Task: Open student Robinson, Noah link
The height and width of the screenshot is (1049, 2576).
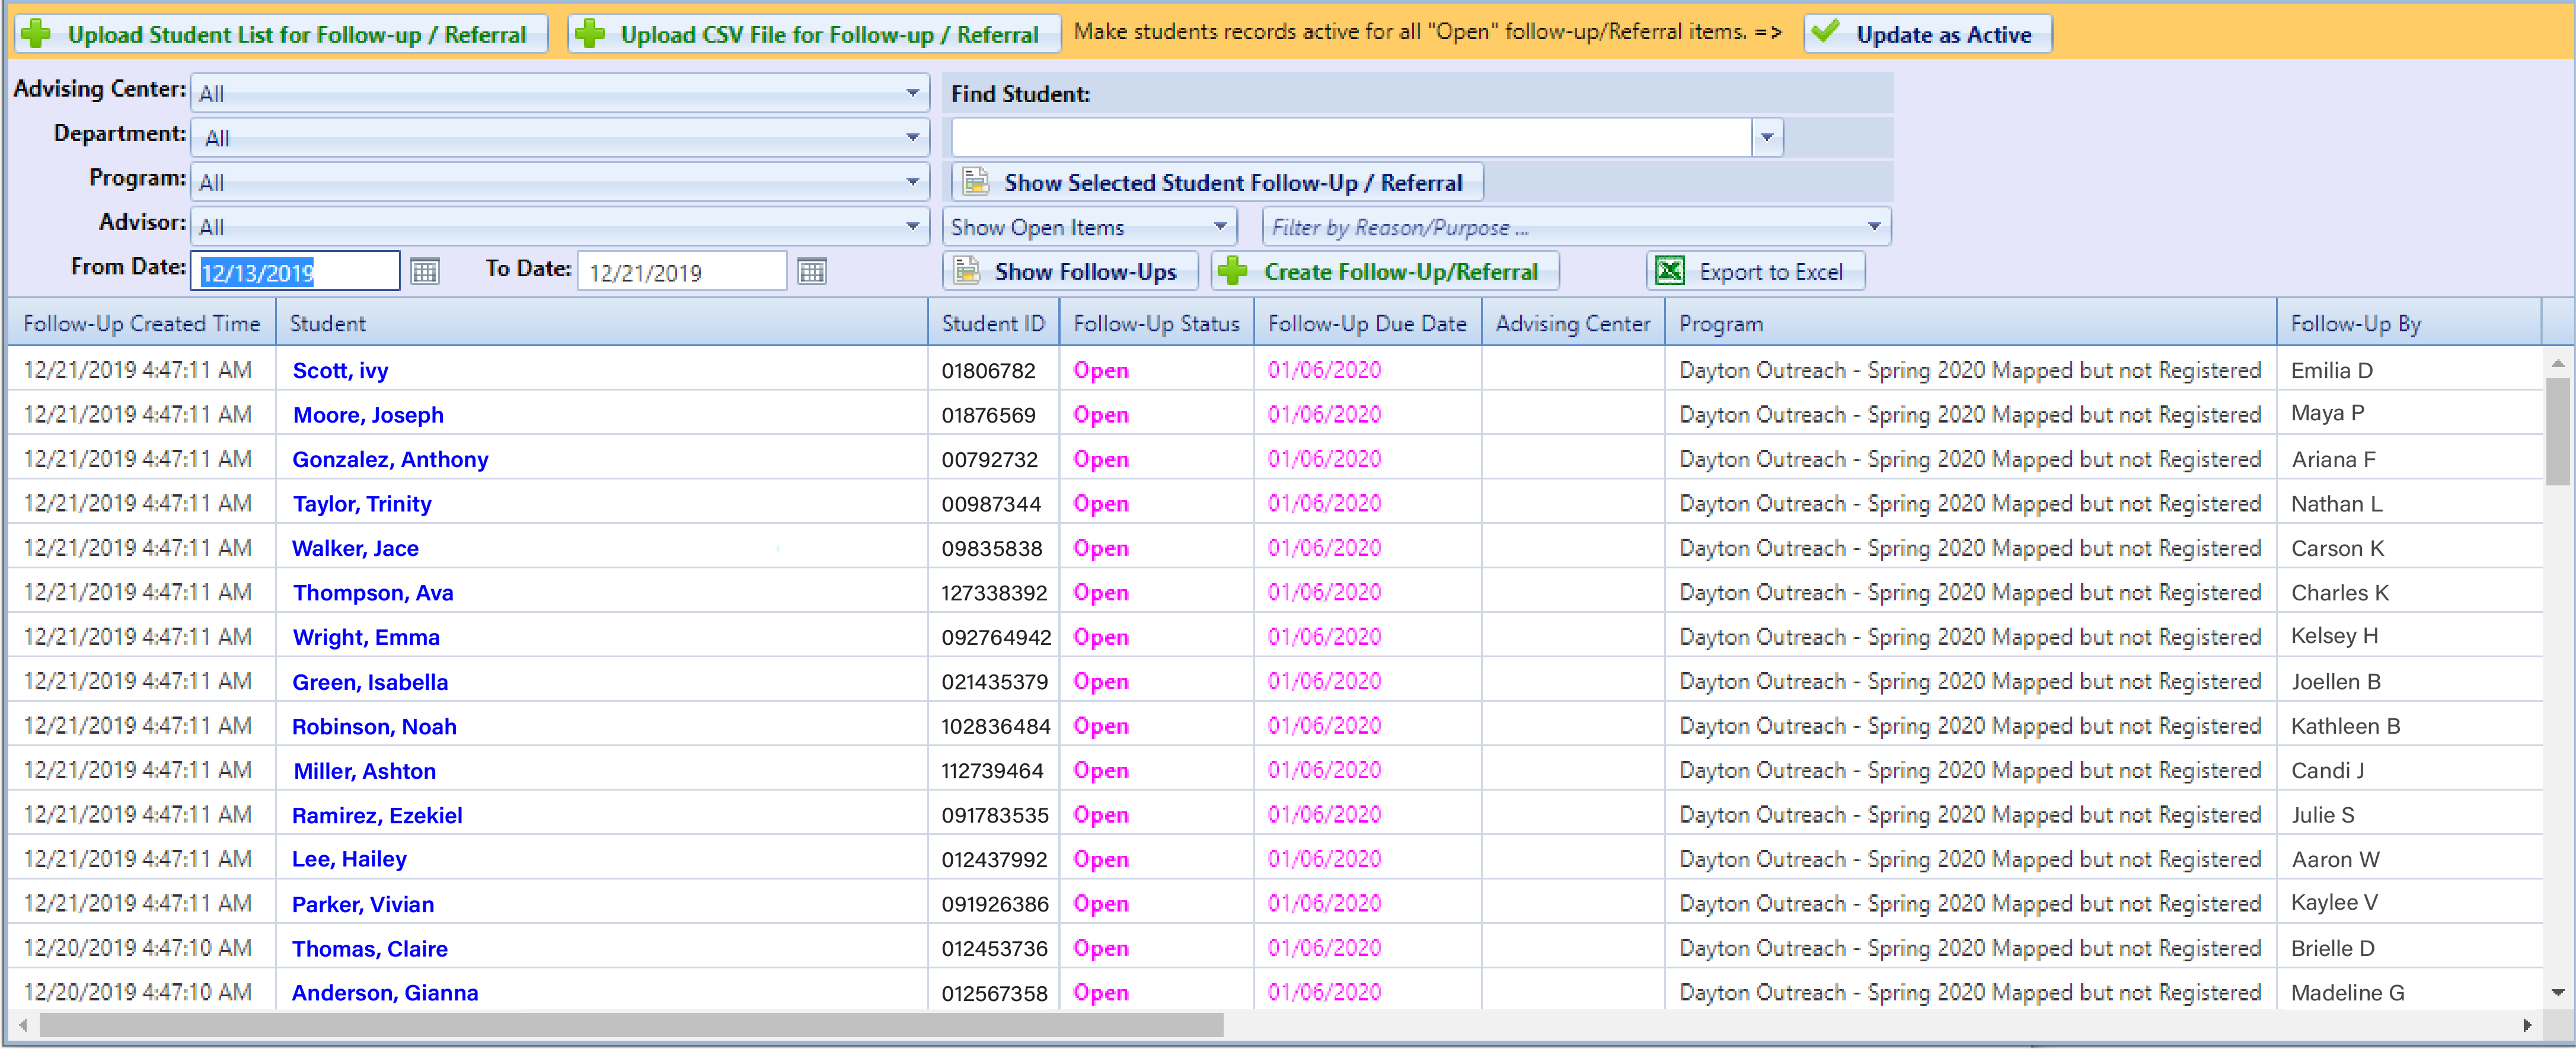Action: click(x=374, y=726)
